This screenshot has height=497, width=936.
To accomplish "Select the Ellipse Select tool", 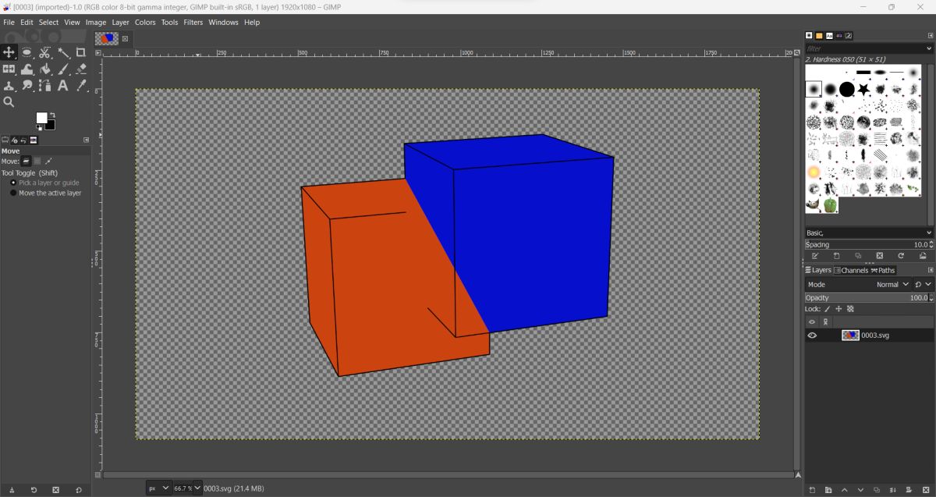I will tap(27, 52).
